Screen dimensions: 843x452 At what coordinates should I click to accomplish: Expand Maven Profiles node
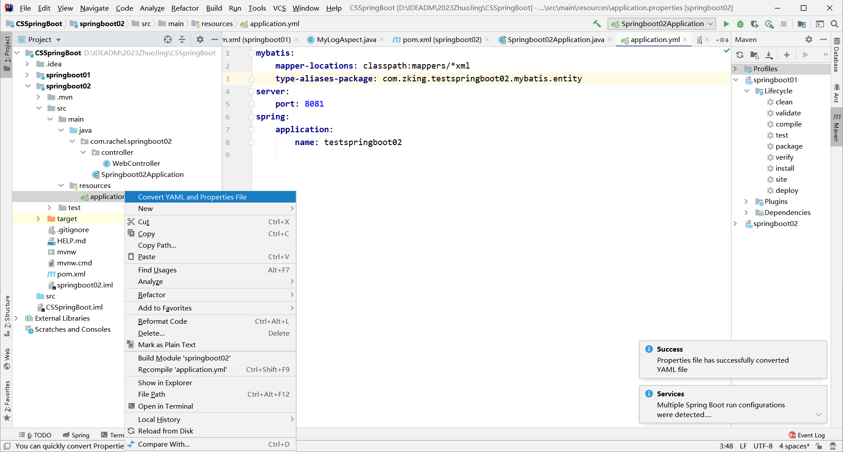pyautogui.click(x=736, y=69)
